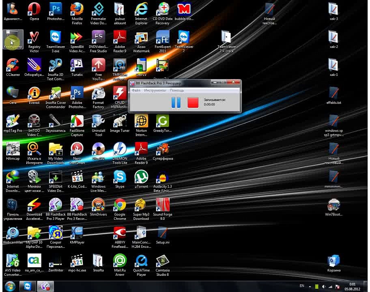Select the BB FlashBack Pro 3 Player icon

click(56, 209)
